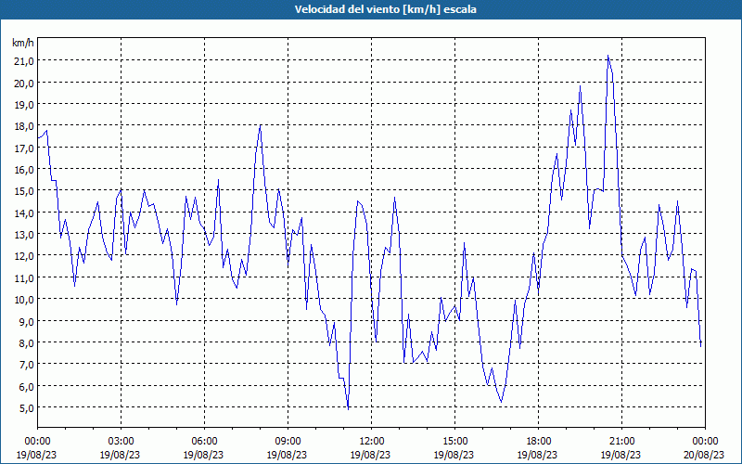Click the 'km/h' unit label
This screenshot has width=742, height=464.
coord(22,43)
